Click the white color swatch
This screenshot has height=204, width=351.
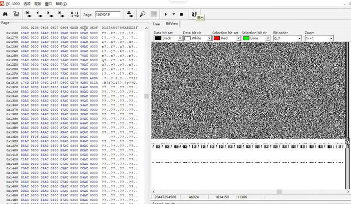[x=187, y=38]
